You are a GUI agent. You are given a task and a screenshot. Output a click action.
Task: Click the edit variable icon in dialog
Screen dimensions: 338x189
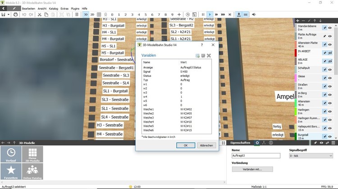[x=203, y=56]
